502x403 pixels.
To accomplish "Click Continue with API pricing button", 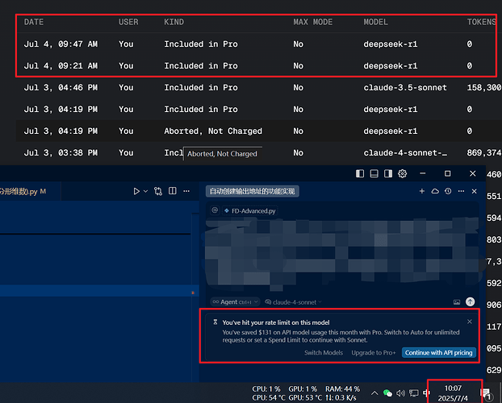I will (x=439, y=352).
